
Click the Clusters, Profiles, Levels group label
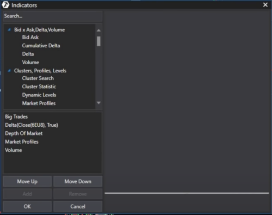(x=40, y=71)
